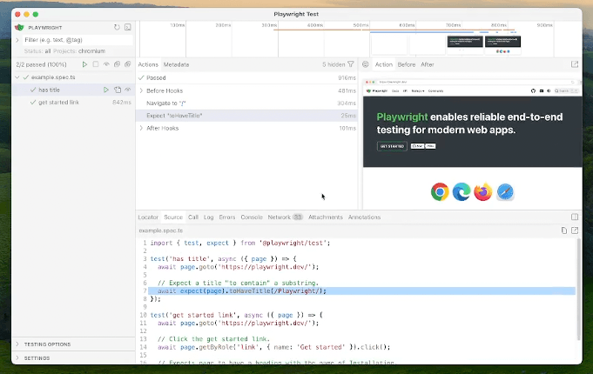Viewport: 593px width, 374px height.
Task: Run the 'has title' test
Action: click(106, 90)
